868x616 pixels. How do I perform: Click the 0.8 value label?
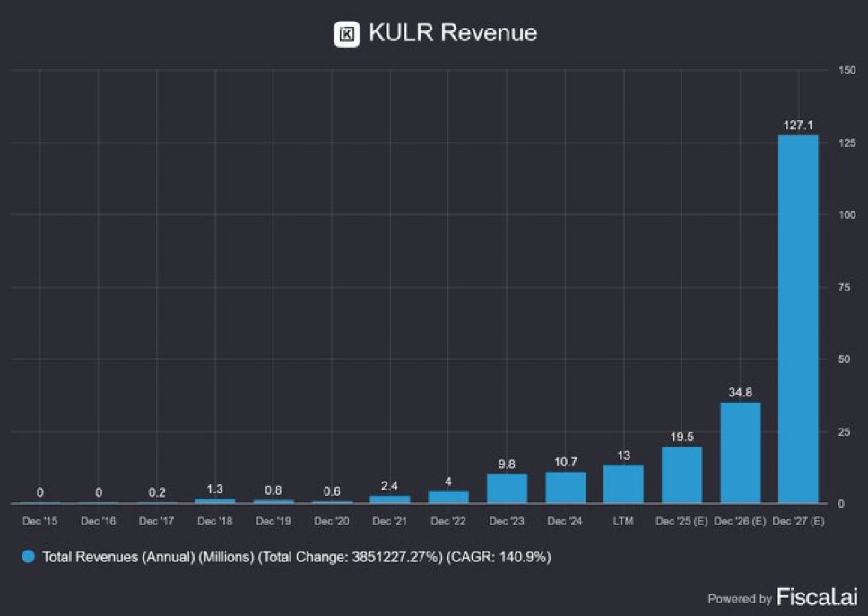[x=273, y=490]
